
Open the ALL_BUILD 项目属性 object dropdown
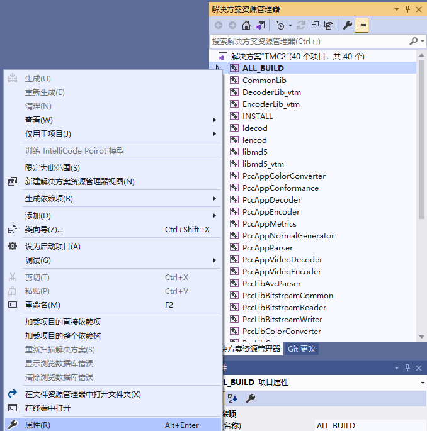tap(423, 383)
